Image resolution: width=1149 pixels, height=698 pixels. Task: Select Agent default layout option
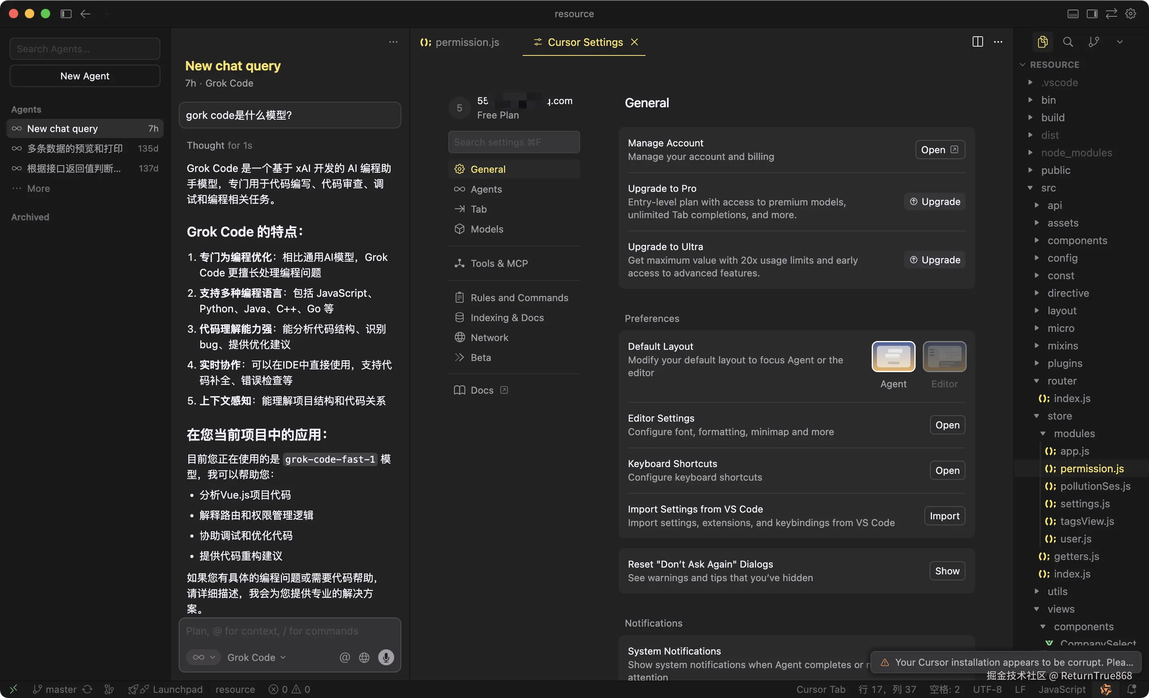(x=893, y=357)
